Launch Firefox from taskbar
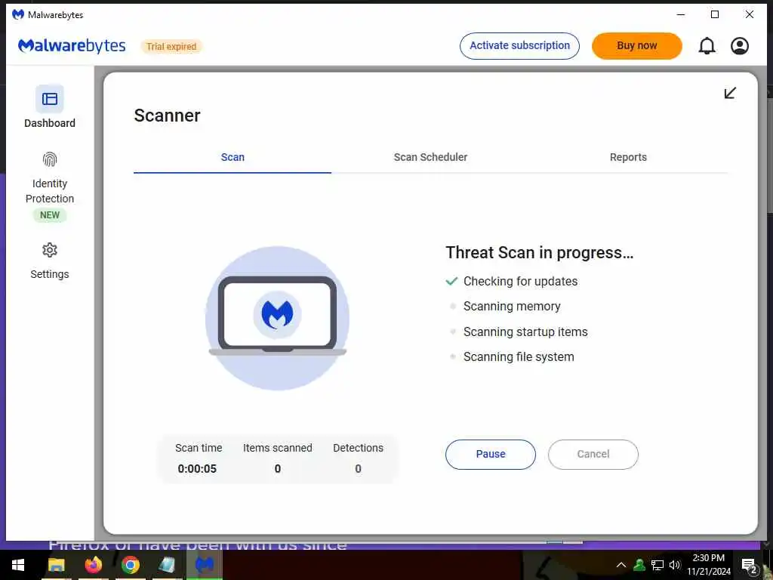 click(93, 565)
